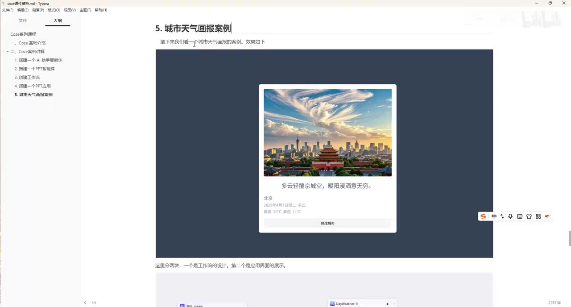Screen dimensions: 571x307
Task: Click the heading 5. 城市天气画报案例 in editor
Action: [193, 29]
